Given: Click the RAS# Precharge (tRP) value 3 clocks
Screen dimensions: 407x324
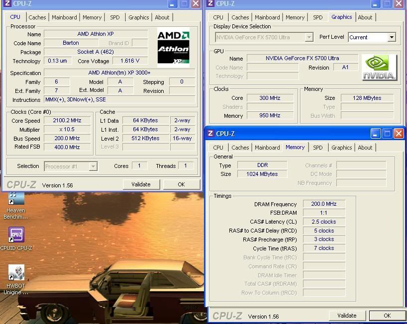Looking at the screenshot, I should [324, 239].
